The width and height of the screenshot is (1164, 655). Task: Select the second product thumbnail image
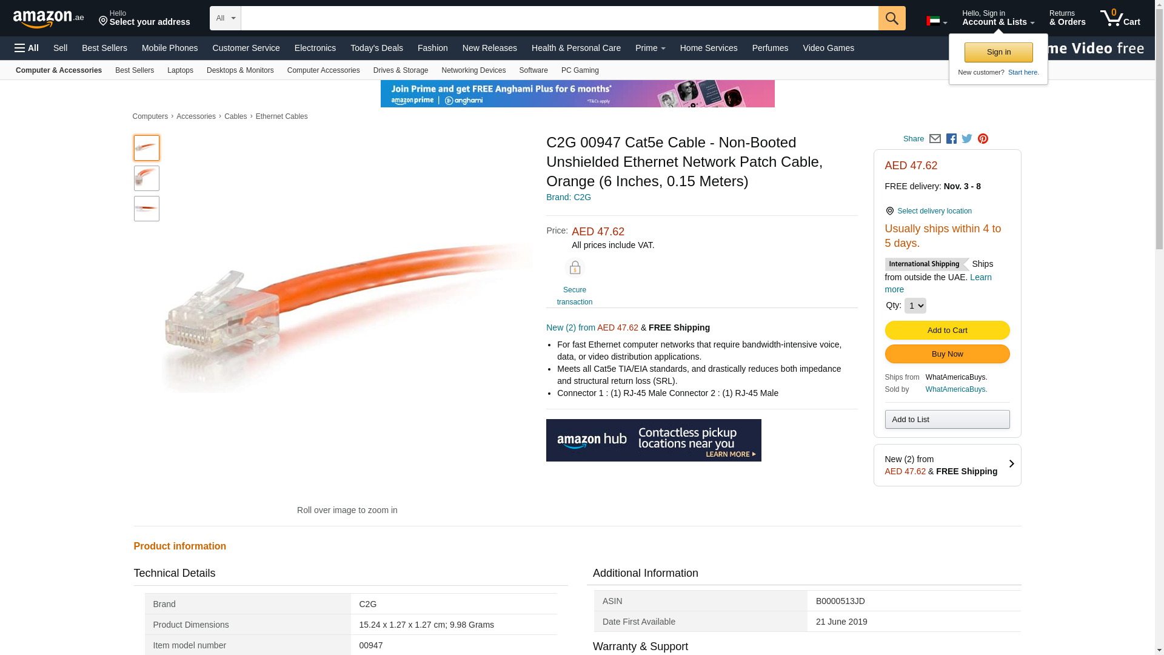[147, 178]
